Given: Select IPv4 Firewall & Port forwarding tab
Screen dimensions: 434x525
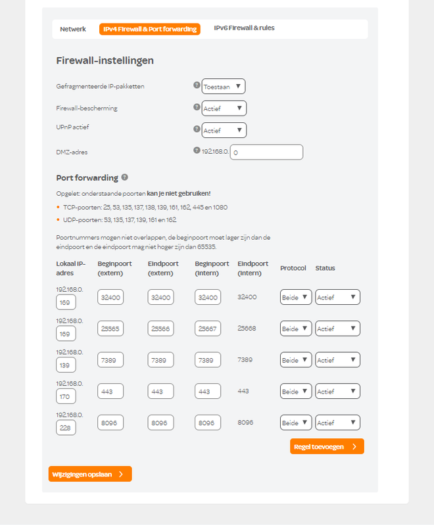Looking at the screenshot, I should (x=150, y=29).
